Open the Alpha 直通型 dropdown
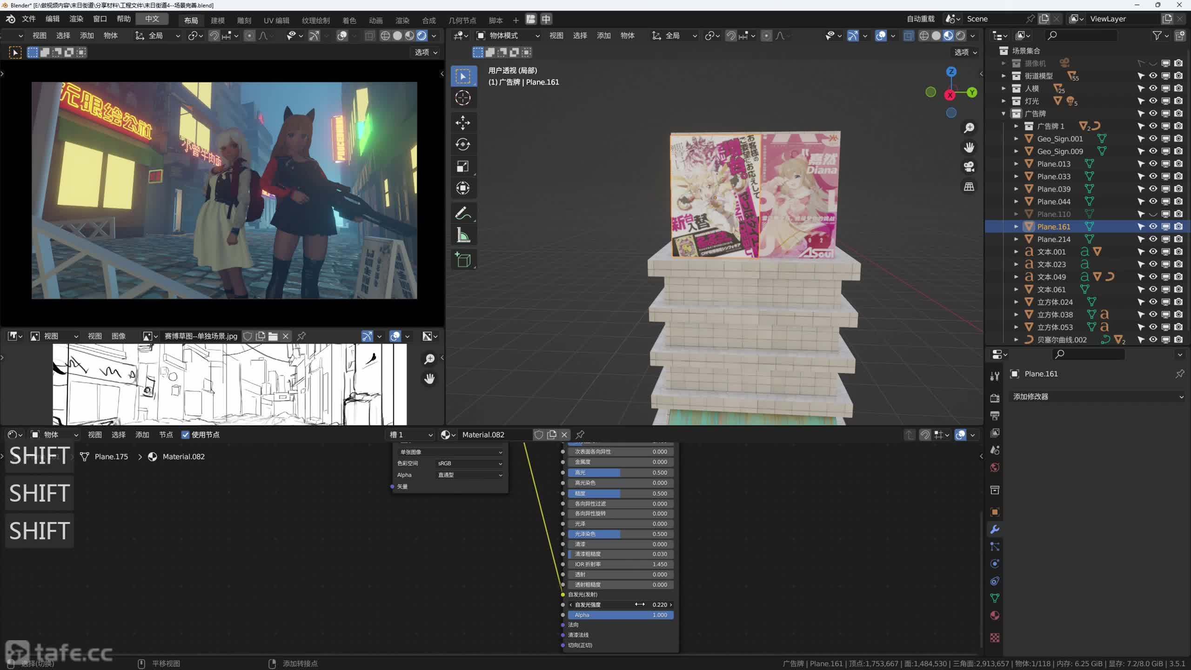This screenshot has height=670, width=1191. pyautogui.click(x=469, y=475)
